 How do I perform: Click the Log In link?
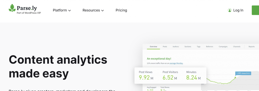coord(238,10)
